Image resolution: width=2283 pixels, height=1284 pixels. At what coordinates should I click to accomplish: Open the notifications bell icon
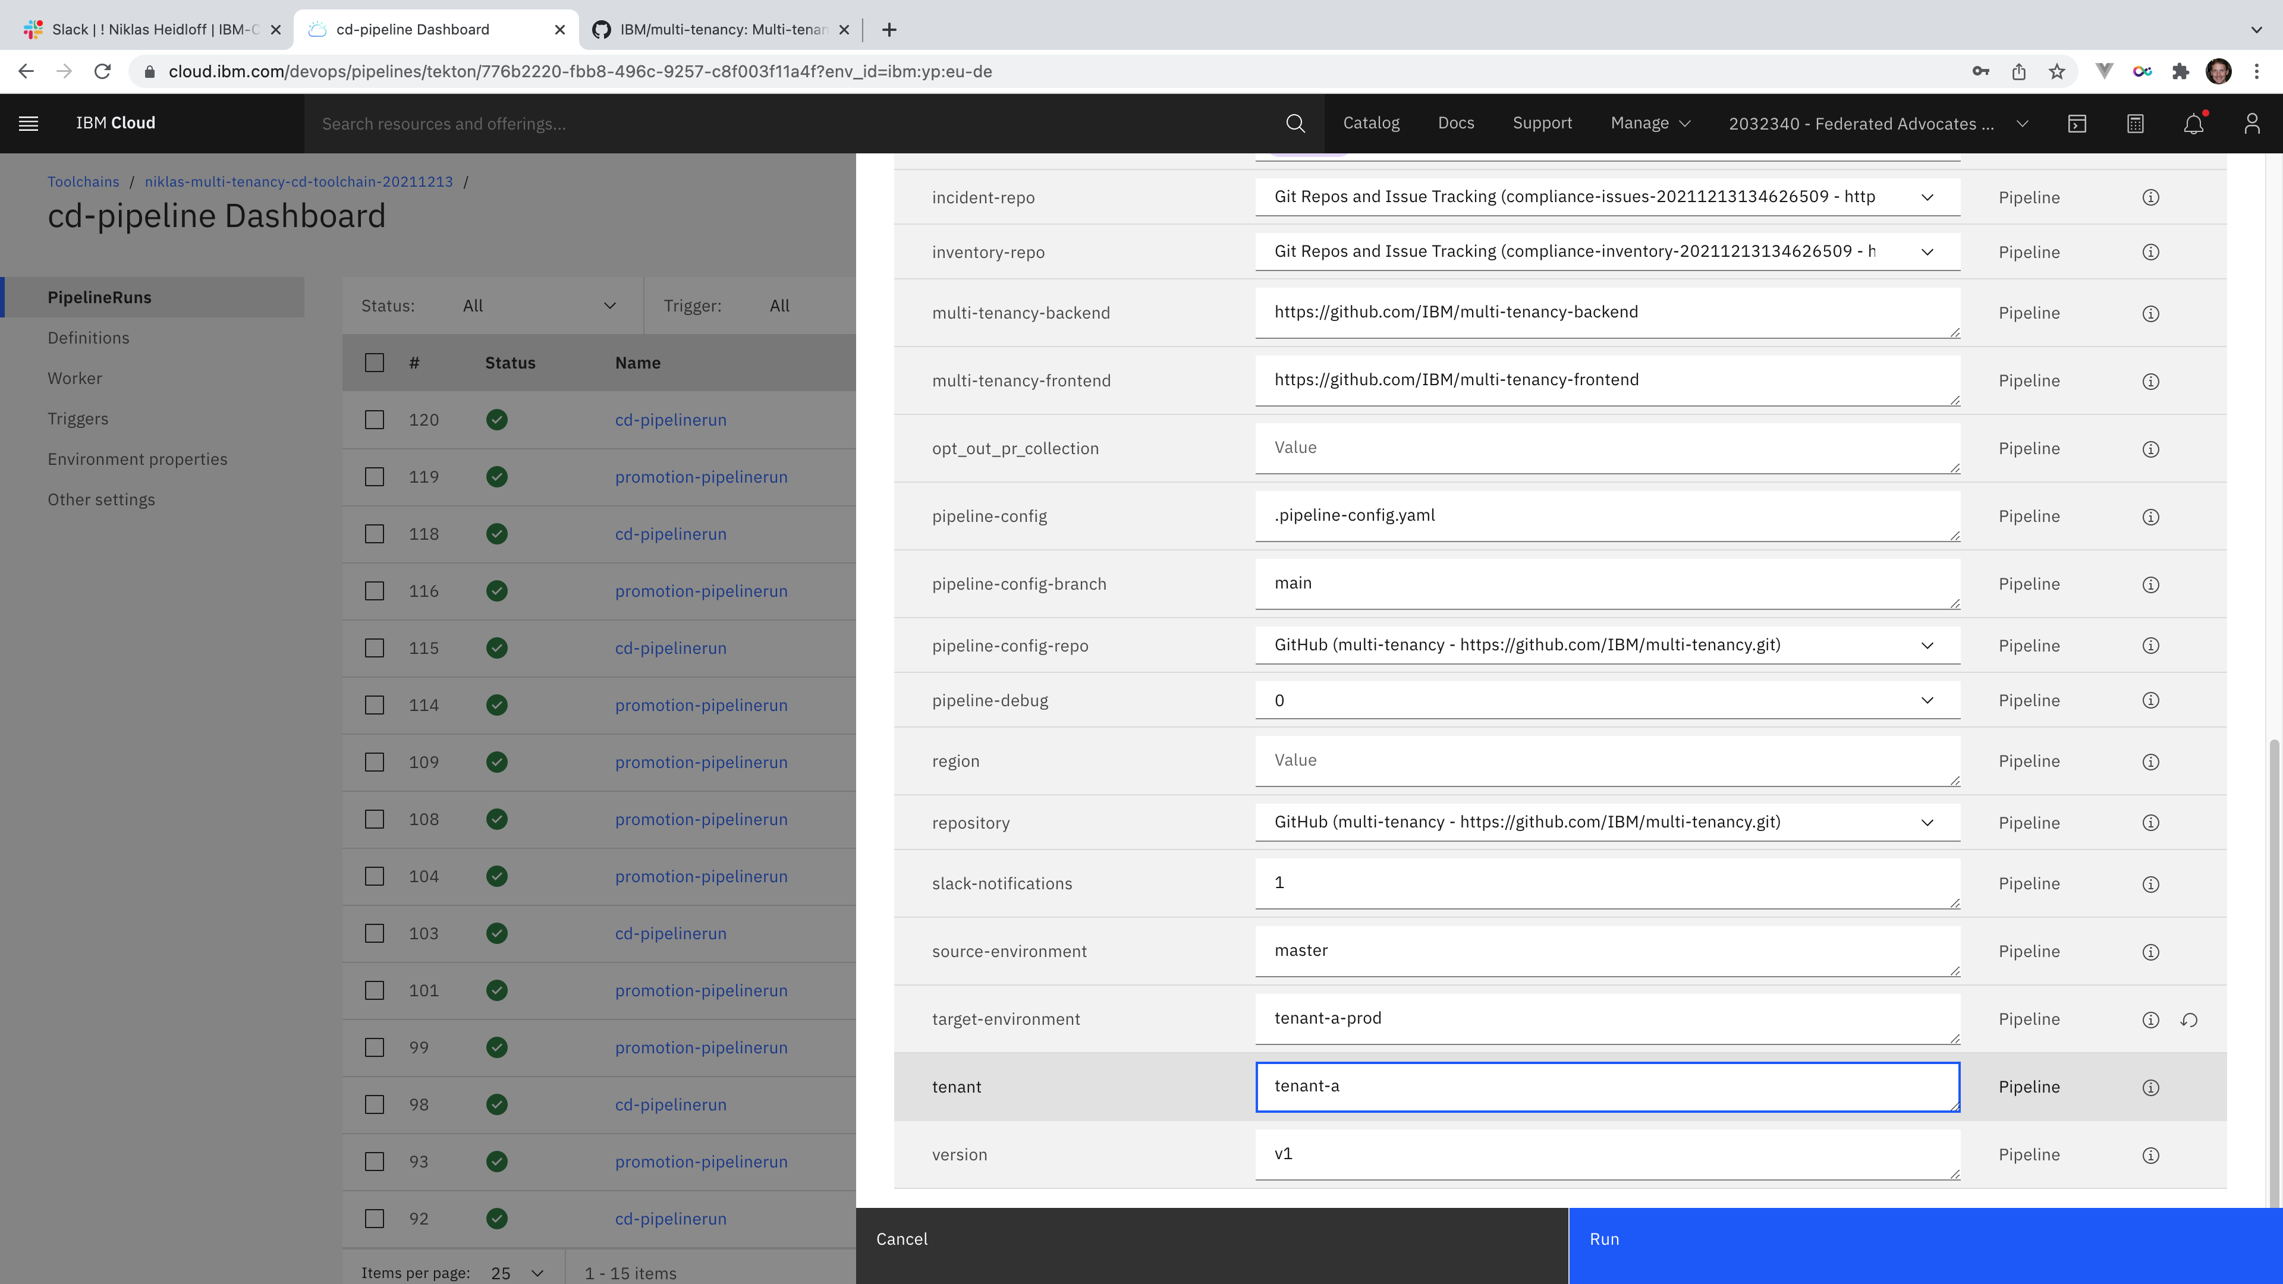click(2193, 123)
